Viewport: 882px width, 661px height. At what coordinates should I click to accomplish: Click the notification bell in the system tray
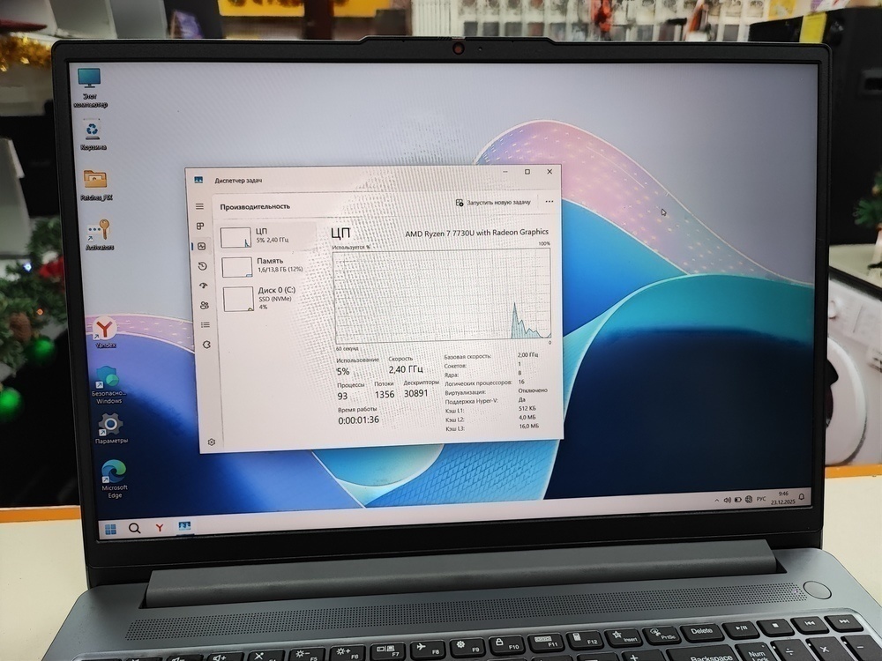point(801,498)
